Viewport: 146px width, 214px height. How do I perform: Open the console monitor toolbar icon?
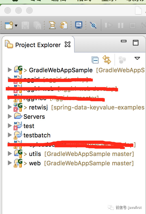tap(79, 25)
